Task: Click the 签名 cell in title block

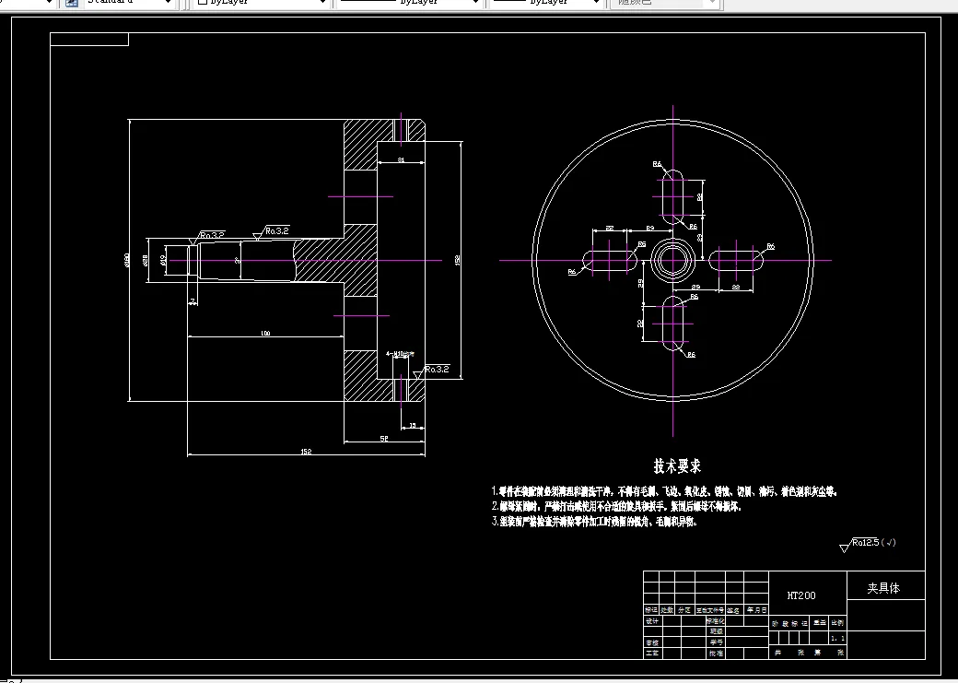Action: 734,609
